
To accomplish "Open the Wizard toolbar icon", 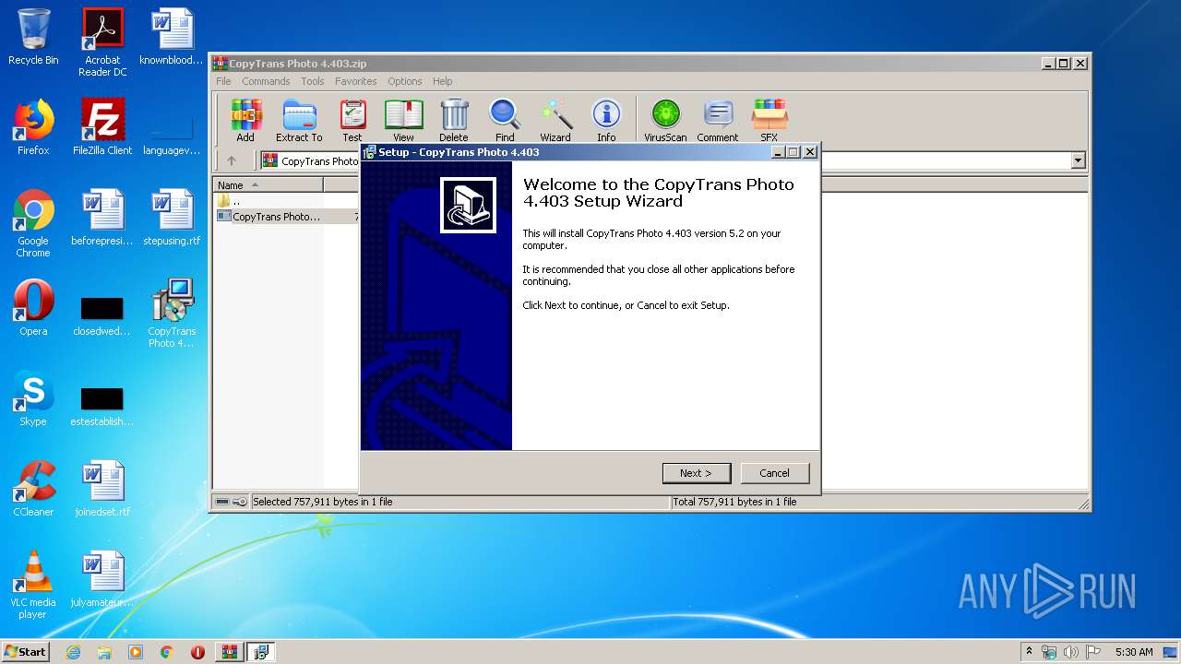I will 555,121.
